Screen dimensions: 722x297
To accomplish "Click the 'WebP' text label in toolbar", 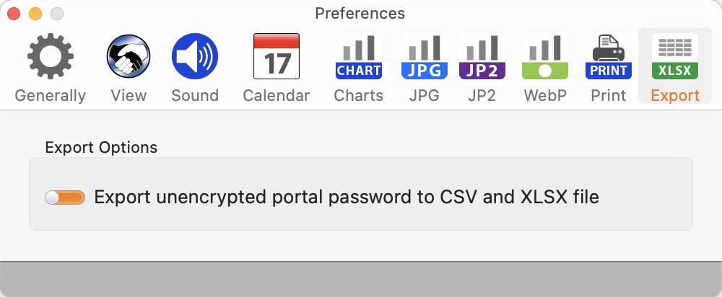I will click(x=544, y=96).
